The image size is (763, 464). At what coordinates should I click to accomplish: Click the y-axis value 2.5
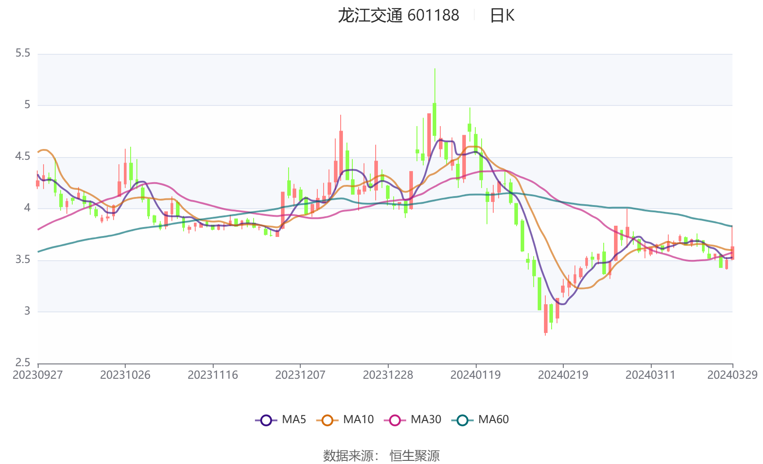coord(23,362)
